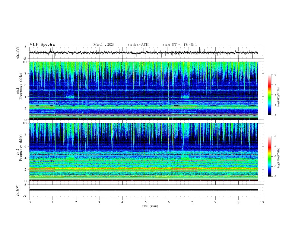The width and height of the screenshot is (295, 227).
Task: Click the 'station=ATH' header label
Action: tap(138, 45)
